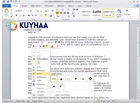Click Increase Indent icon in ribbon

coord(77,10)
